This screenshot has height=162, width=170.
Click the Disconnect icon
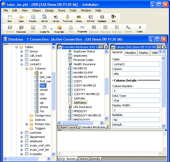21,29
